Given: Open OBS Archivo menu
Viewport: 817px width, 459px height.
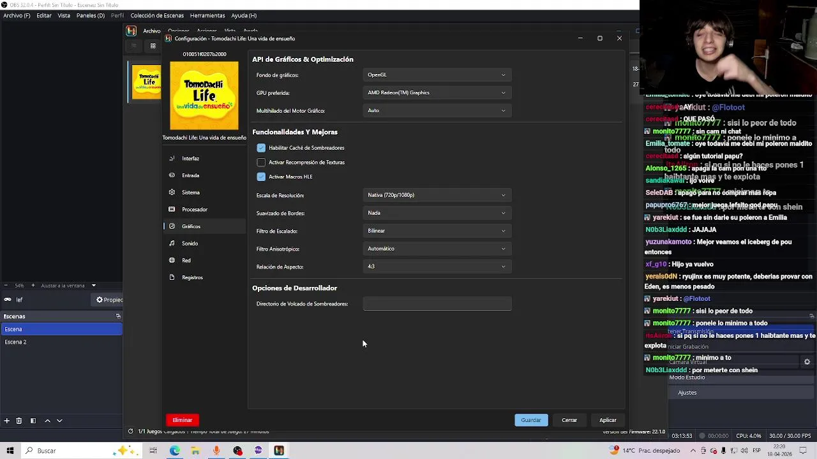Looking at the screenshot, I should click(x=17, y=15).
